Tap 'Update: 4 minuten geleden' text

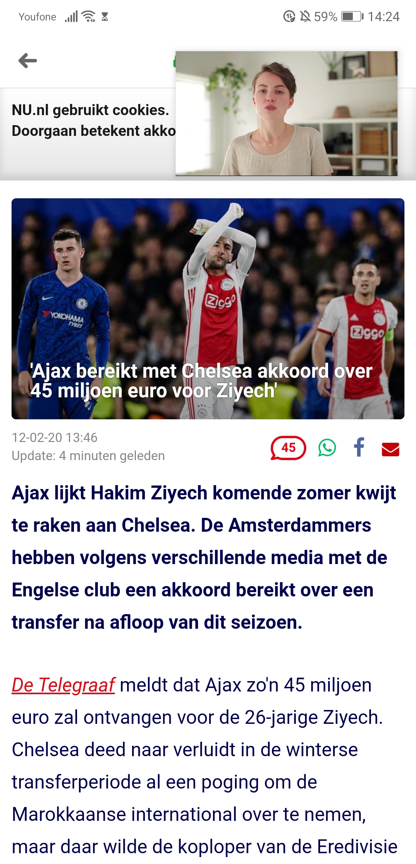coord(88,455)
